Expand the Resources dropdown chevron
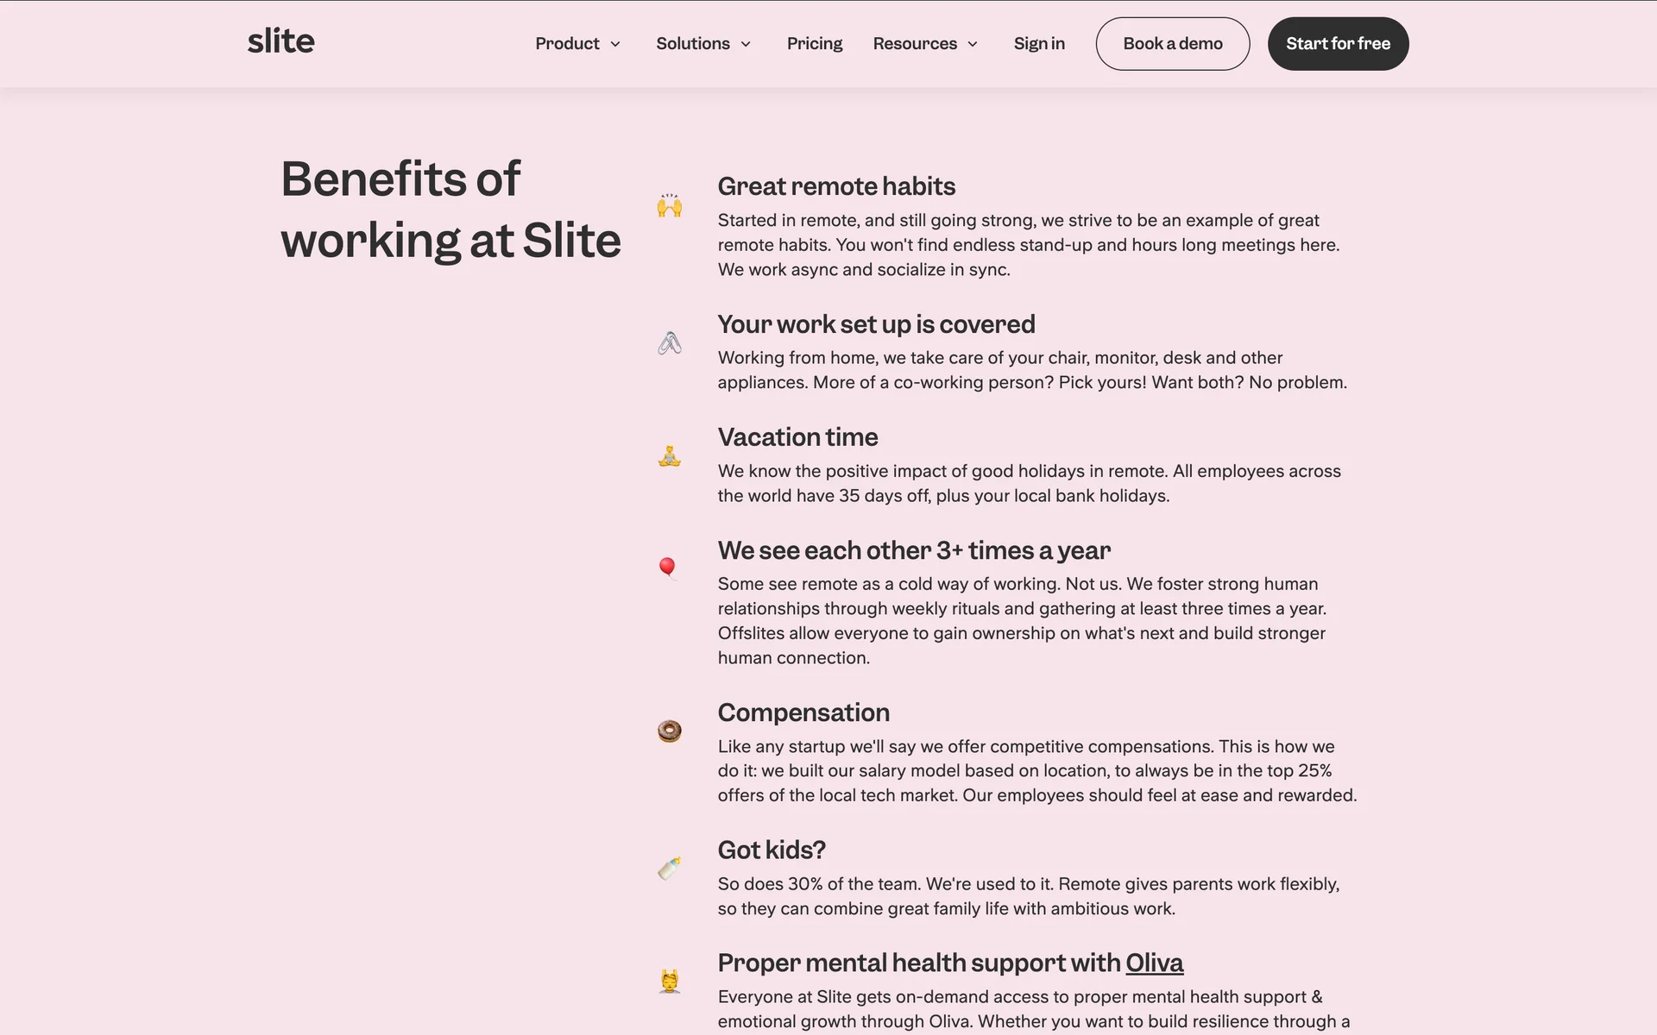1657x1035 pixels. 973,44
